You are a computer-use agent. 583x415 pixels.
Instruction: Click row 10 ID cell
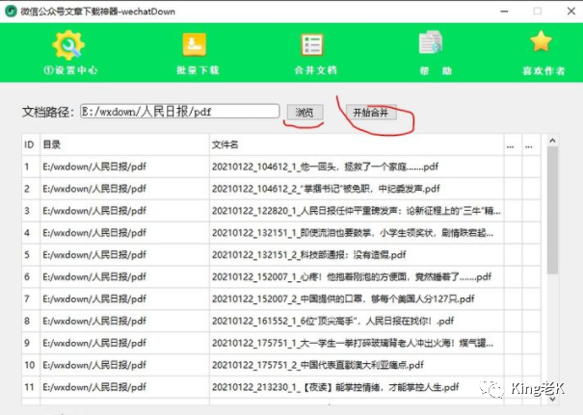click(31, 365)
